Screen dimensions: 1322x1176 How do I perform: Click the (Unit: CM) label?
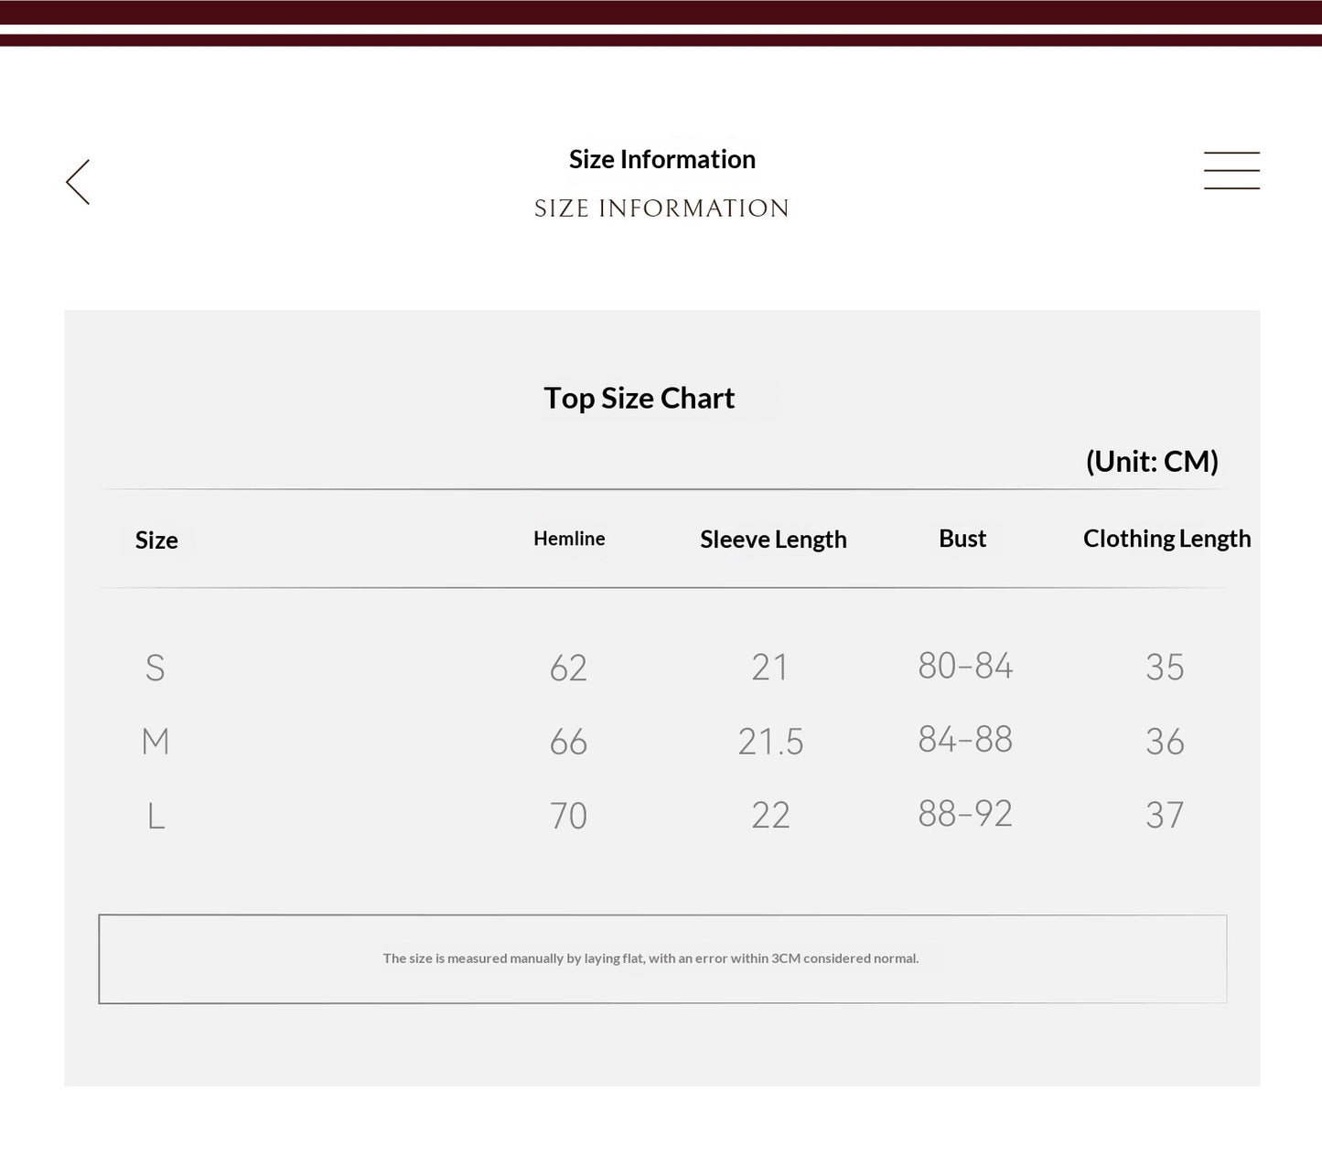1152,462
